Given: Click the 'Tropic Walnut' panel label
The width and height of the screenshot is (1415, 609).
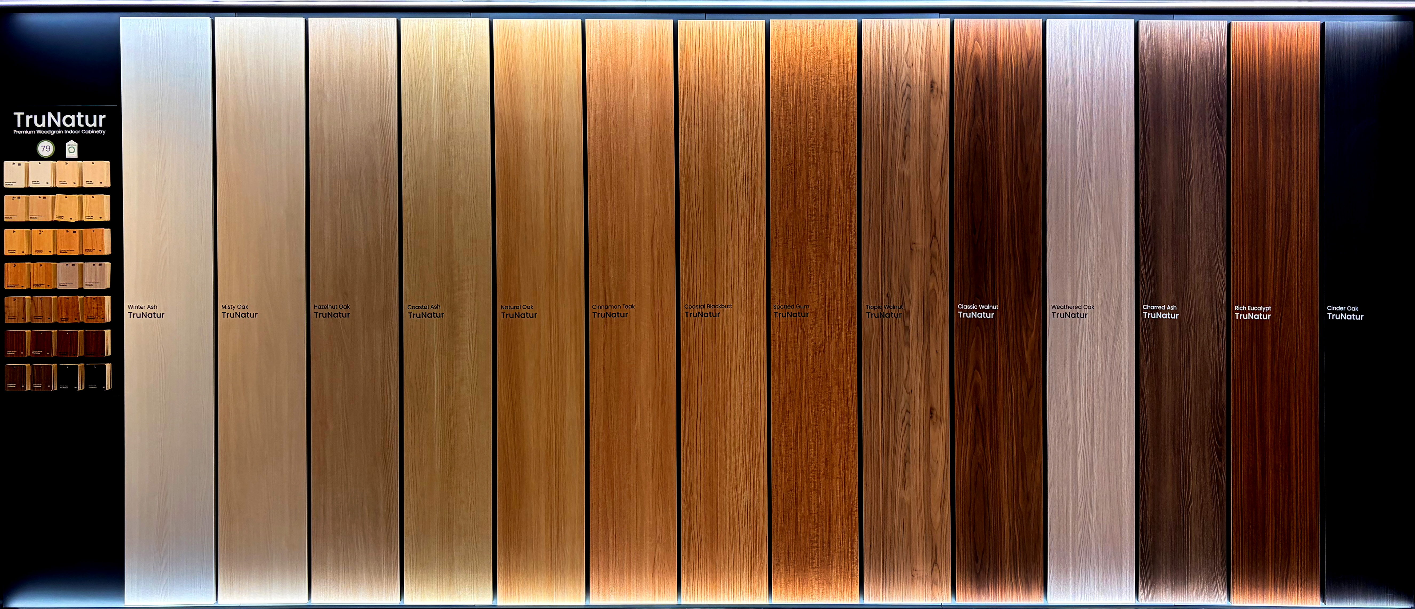Looking at the screenshot, I should pos(884,308).
